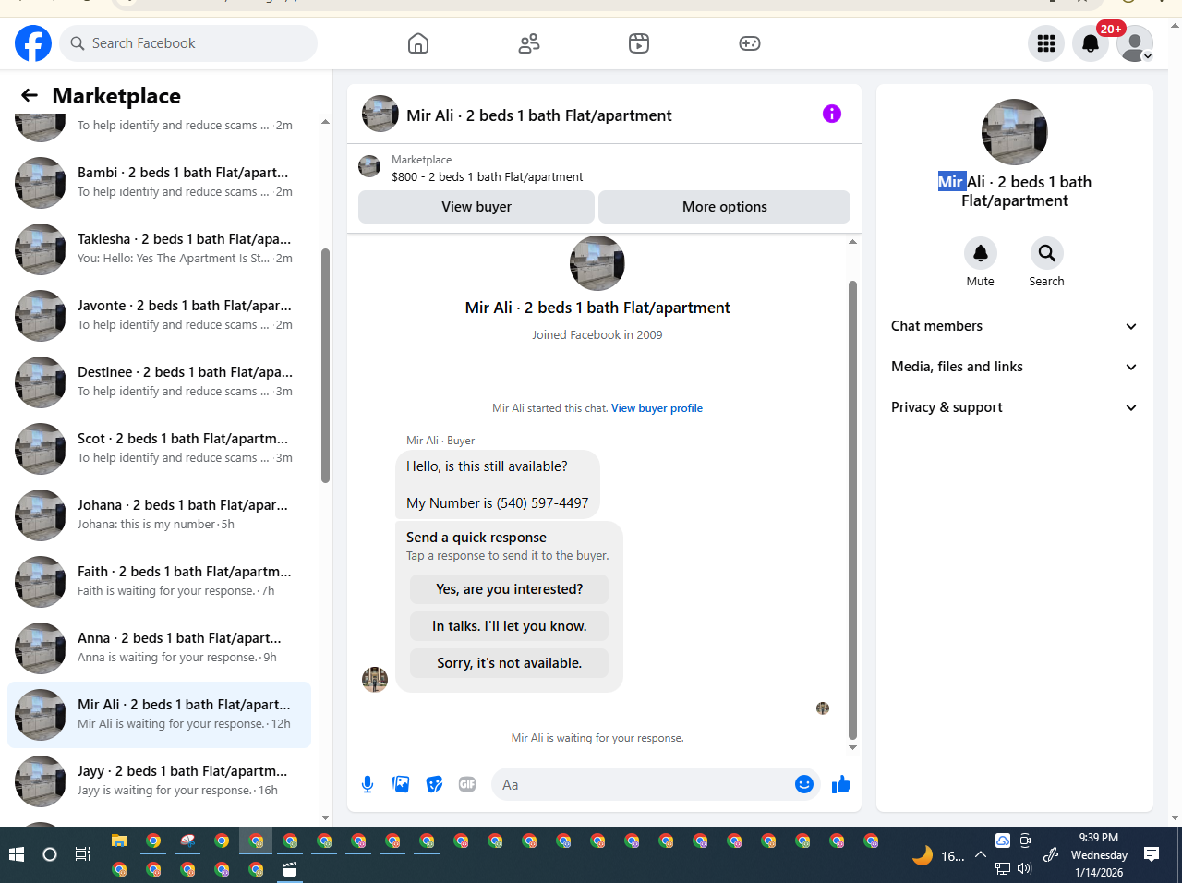This screenshot has height=883, width=1182.
Task: Click the Facebook logo
Action: pyautogui.click(x=33, y=43)
